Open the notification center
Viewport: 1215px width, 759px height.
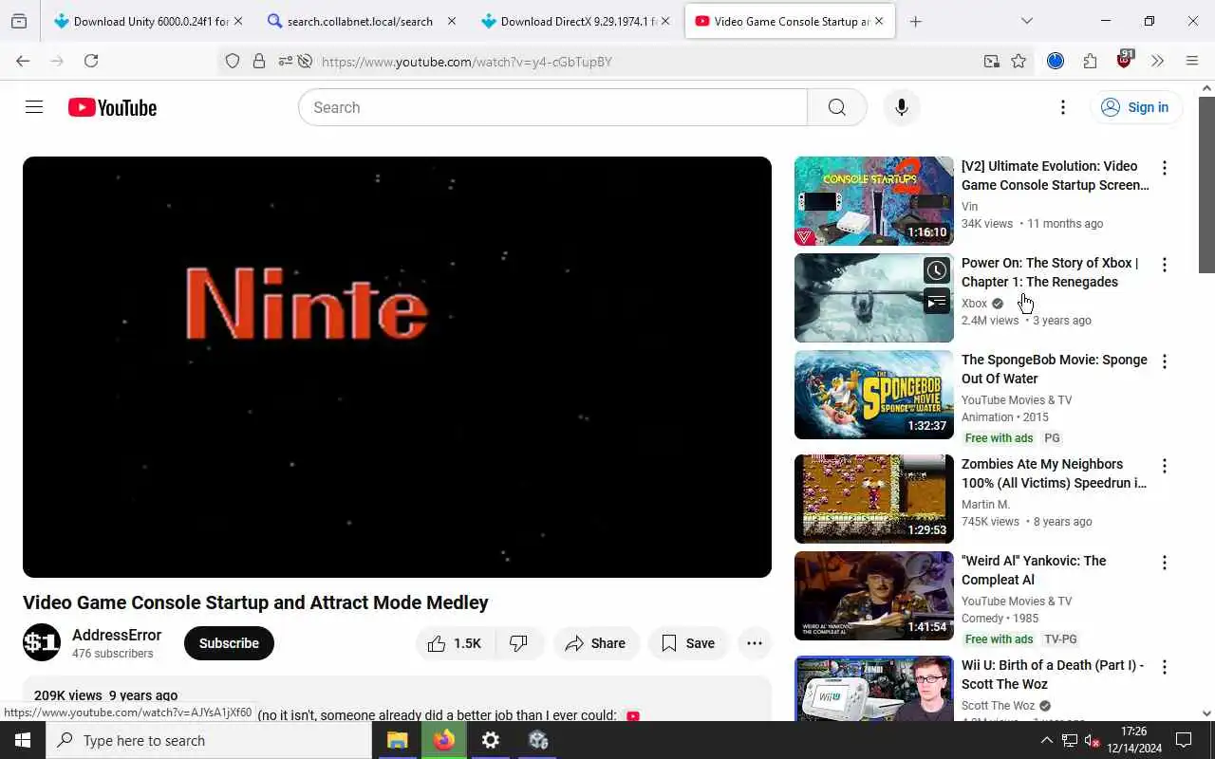pyautogui.click(x=1184, y=740)
